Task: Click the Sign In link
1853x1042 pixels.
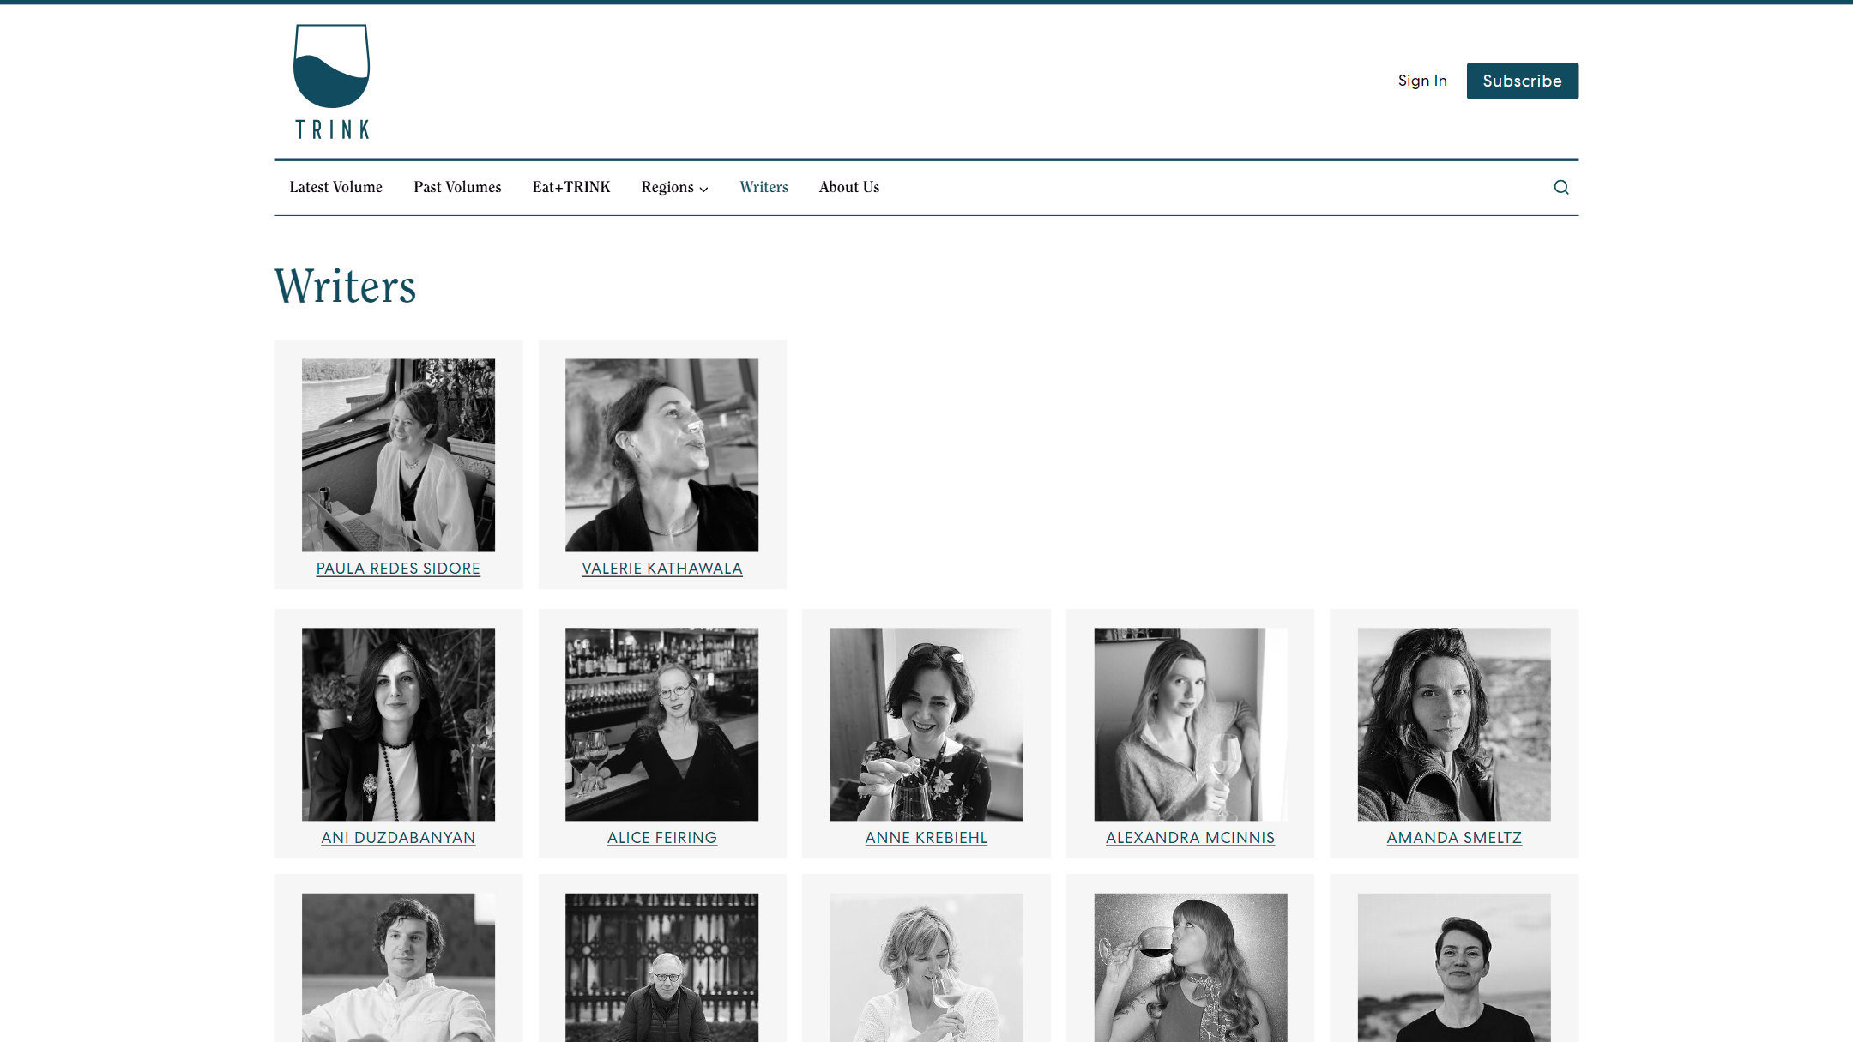Action: [1422, 81]
